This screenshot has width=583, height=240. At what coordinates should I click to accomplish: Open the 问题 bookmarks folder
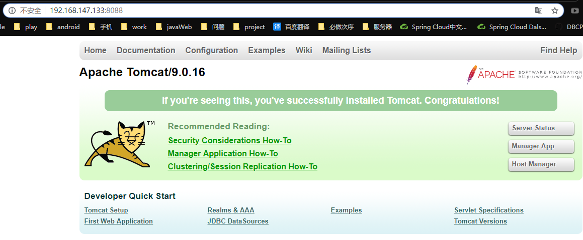pyautogui.click(x=213, y=27)
